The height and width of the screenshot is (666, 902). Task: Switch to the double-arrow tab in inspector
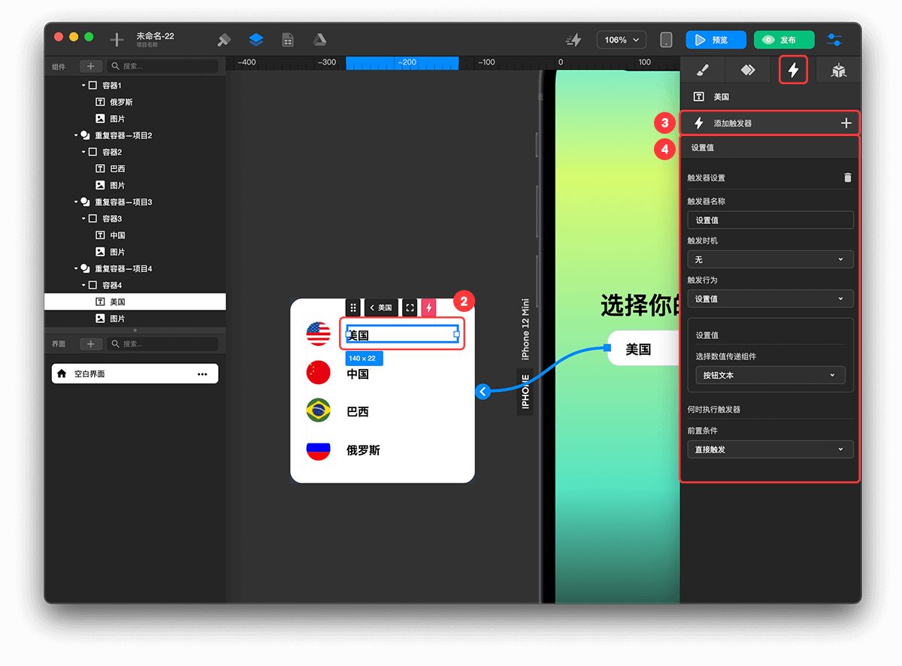[747, 70]
